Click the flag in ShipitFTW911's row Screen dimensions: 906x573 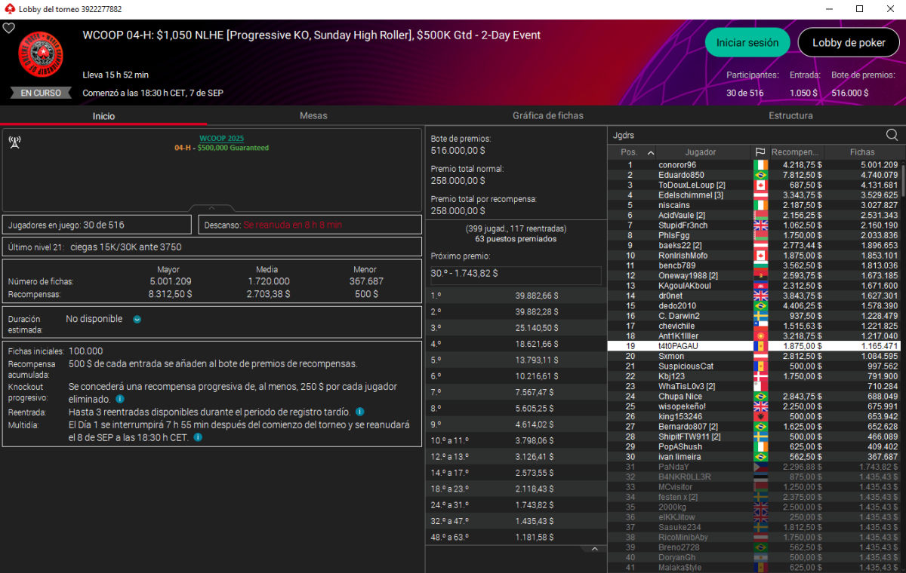[x=760, y=437]
